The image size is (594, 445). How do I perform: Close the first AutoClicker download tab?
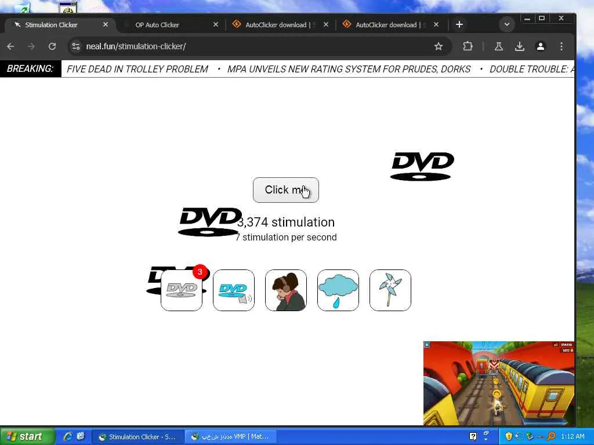[326, 24]
